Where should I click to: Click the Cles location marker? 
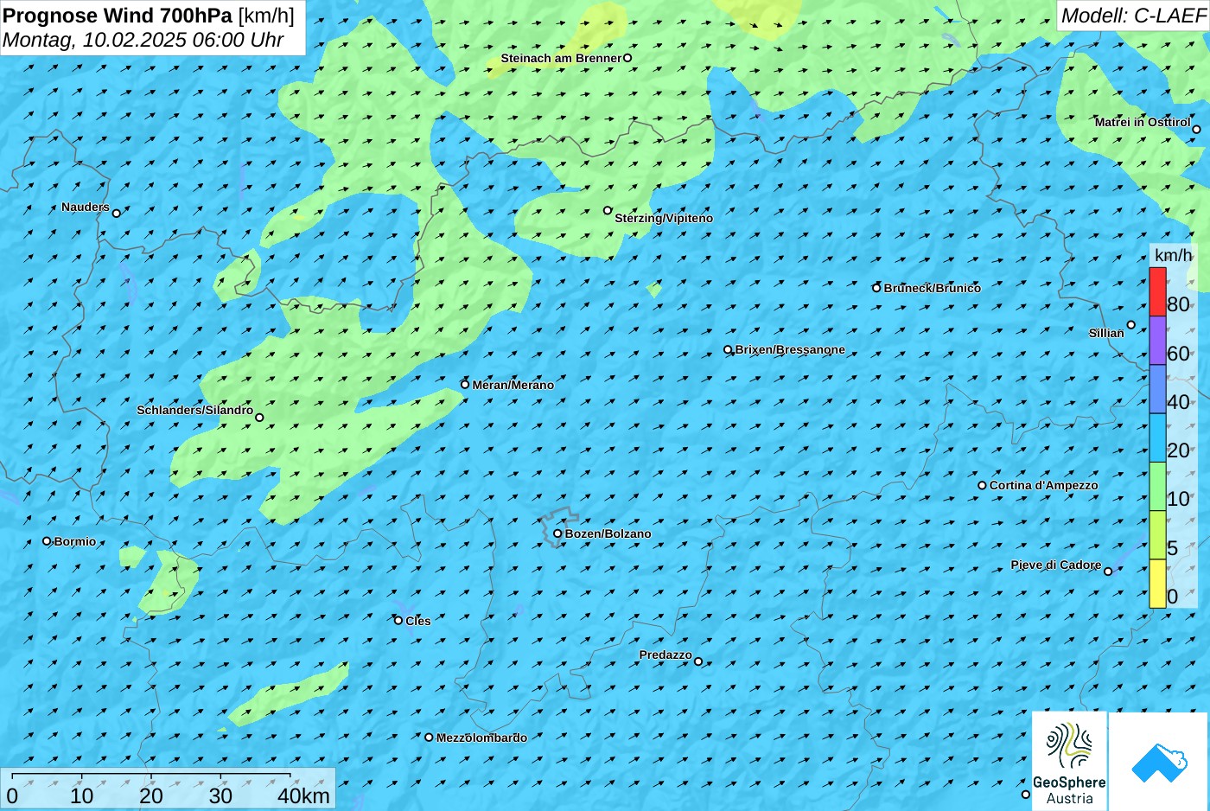398,620
